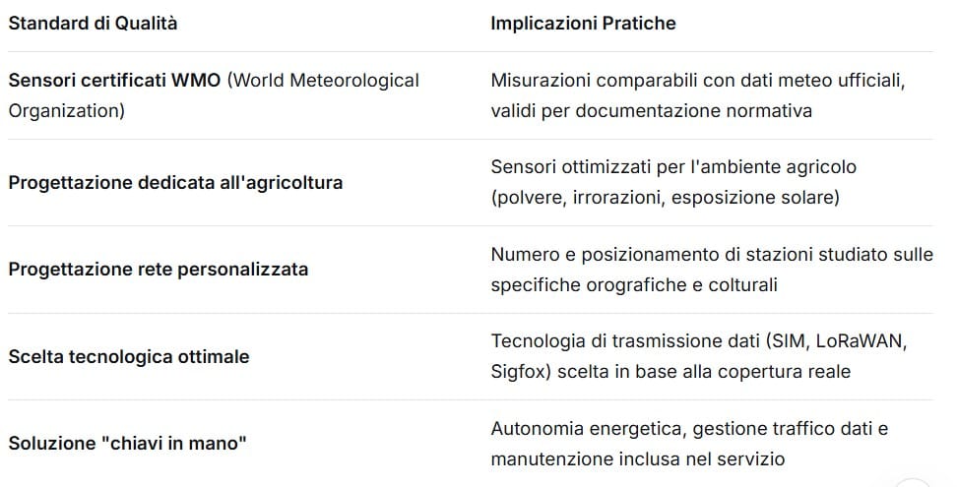The image size is (957, 487).
Task: Click 'manutenzione inclusa nel servizio' text
Action: click(x=637, y=458)
